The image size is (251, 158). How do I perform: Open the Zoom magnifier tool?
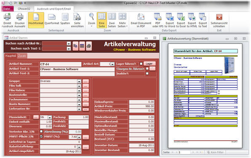pyautogui.click(x=91, y=20)
